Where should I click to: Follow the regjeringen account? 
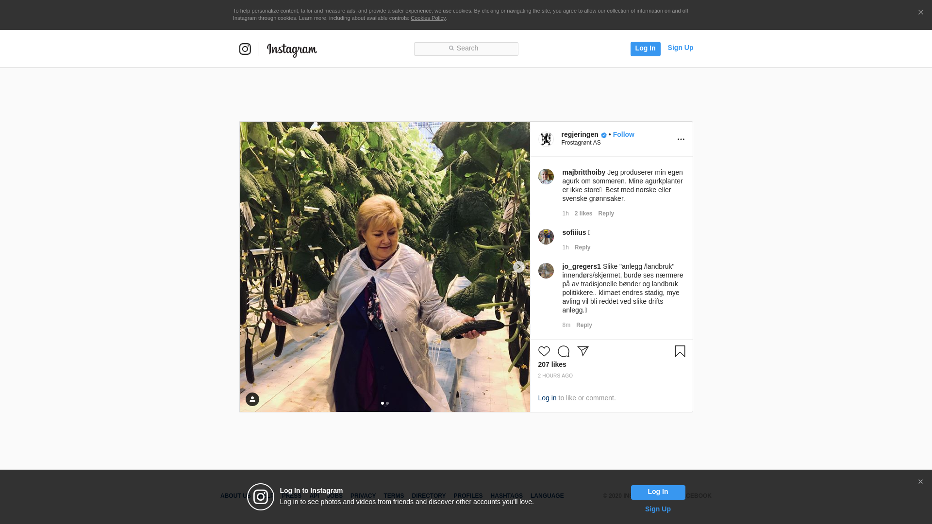(x=623, y=134)
